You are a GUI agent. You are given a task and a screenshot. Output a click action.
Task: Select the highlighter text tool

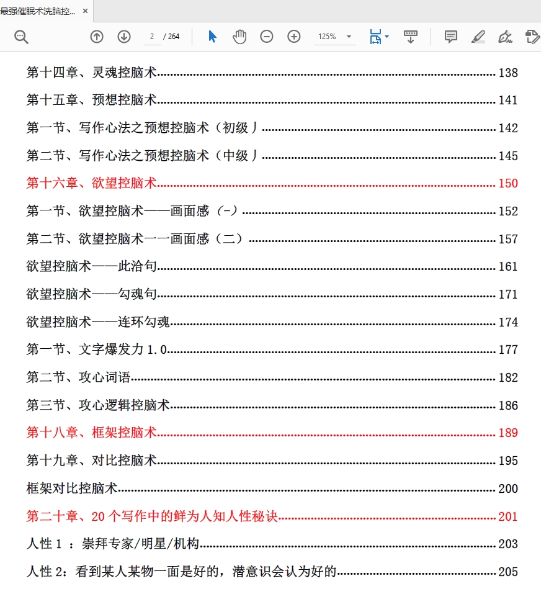coord(478,37)
